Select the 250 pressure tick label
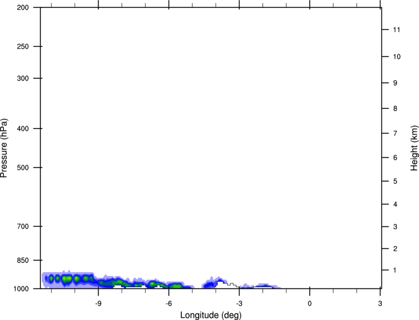This screenshot has width=419, height=320. click(23, 46)
